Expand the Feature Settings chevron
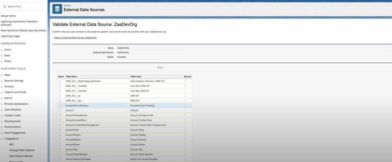The image size is (392, 162). click(x=2, y=81)
